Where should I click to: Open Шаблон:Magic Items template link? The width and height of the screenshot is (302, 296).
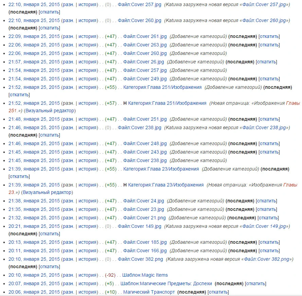pos(145,275)
